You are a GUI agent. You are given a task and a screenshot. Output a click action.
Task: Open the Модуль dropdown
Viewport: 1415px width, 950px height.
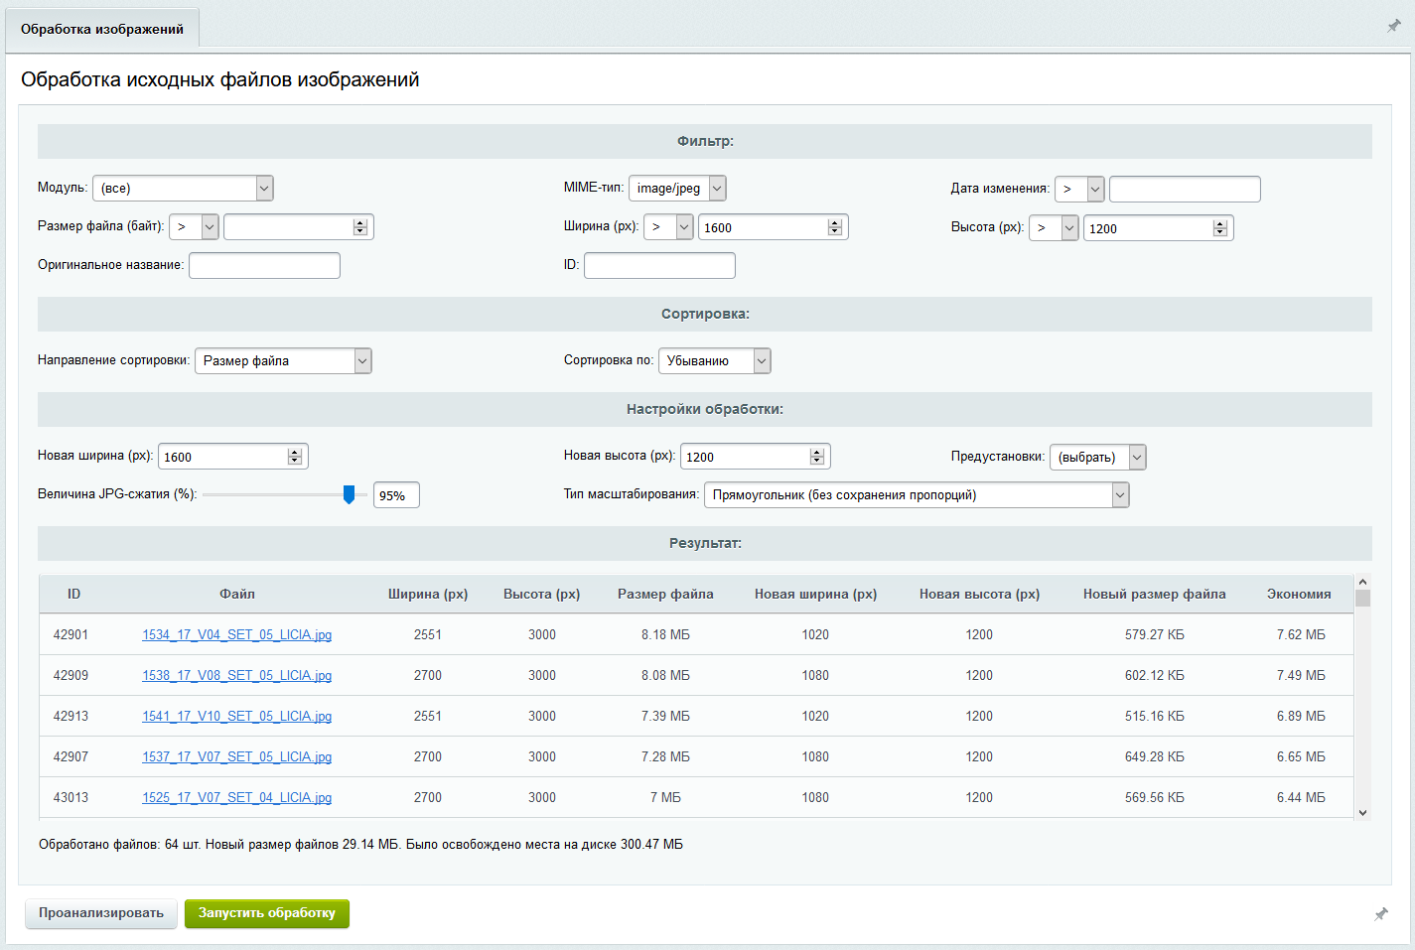(x=183, y=188)
